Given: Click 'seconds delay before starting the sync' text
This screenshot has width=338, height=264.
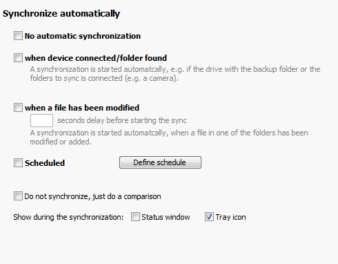Looking at the screenshot, I should click(x=122, y=120).
